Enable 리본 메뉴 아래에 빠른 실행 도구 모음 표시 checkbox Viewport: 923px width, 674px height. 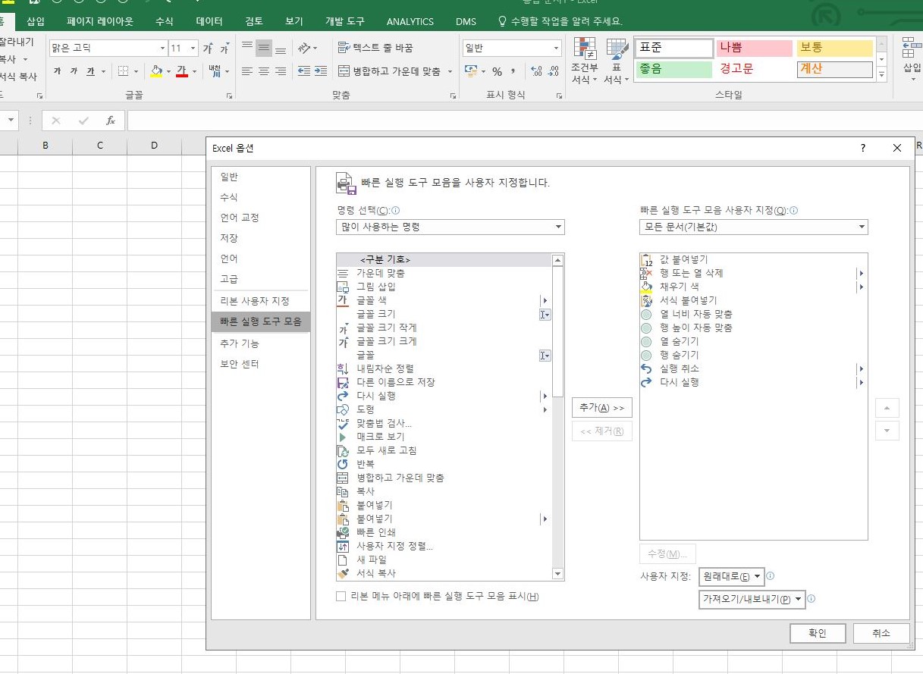point(341,597)
